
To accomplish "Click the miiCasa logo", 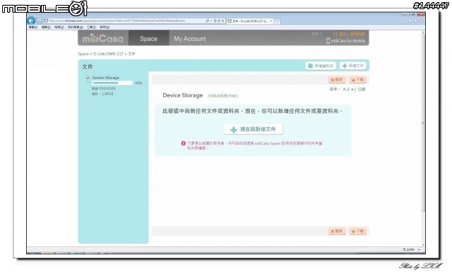I will point(102,38).
